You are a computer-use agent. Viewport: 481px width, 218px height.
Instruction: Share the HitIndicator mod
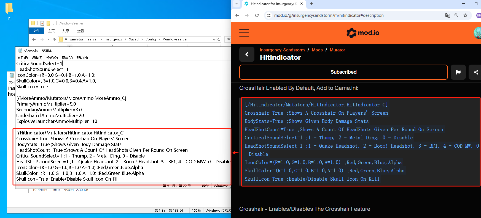tap(475, 72)
